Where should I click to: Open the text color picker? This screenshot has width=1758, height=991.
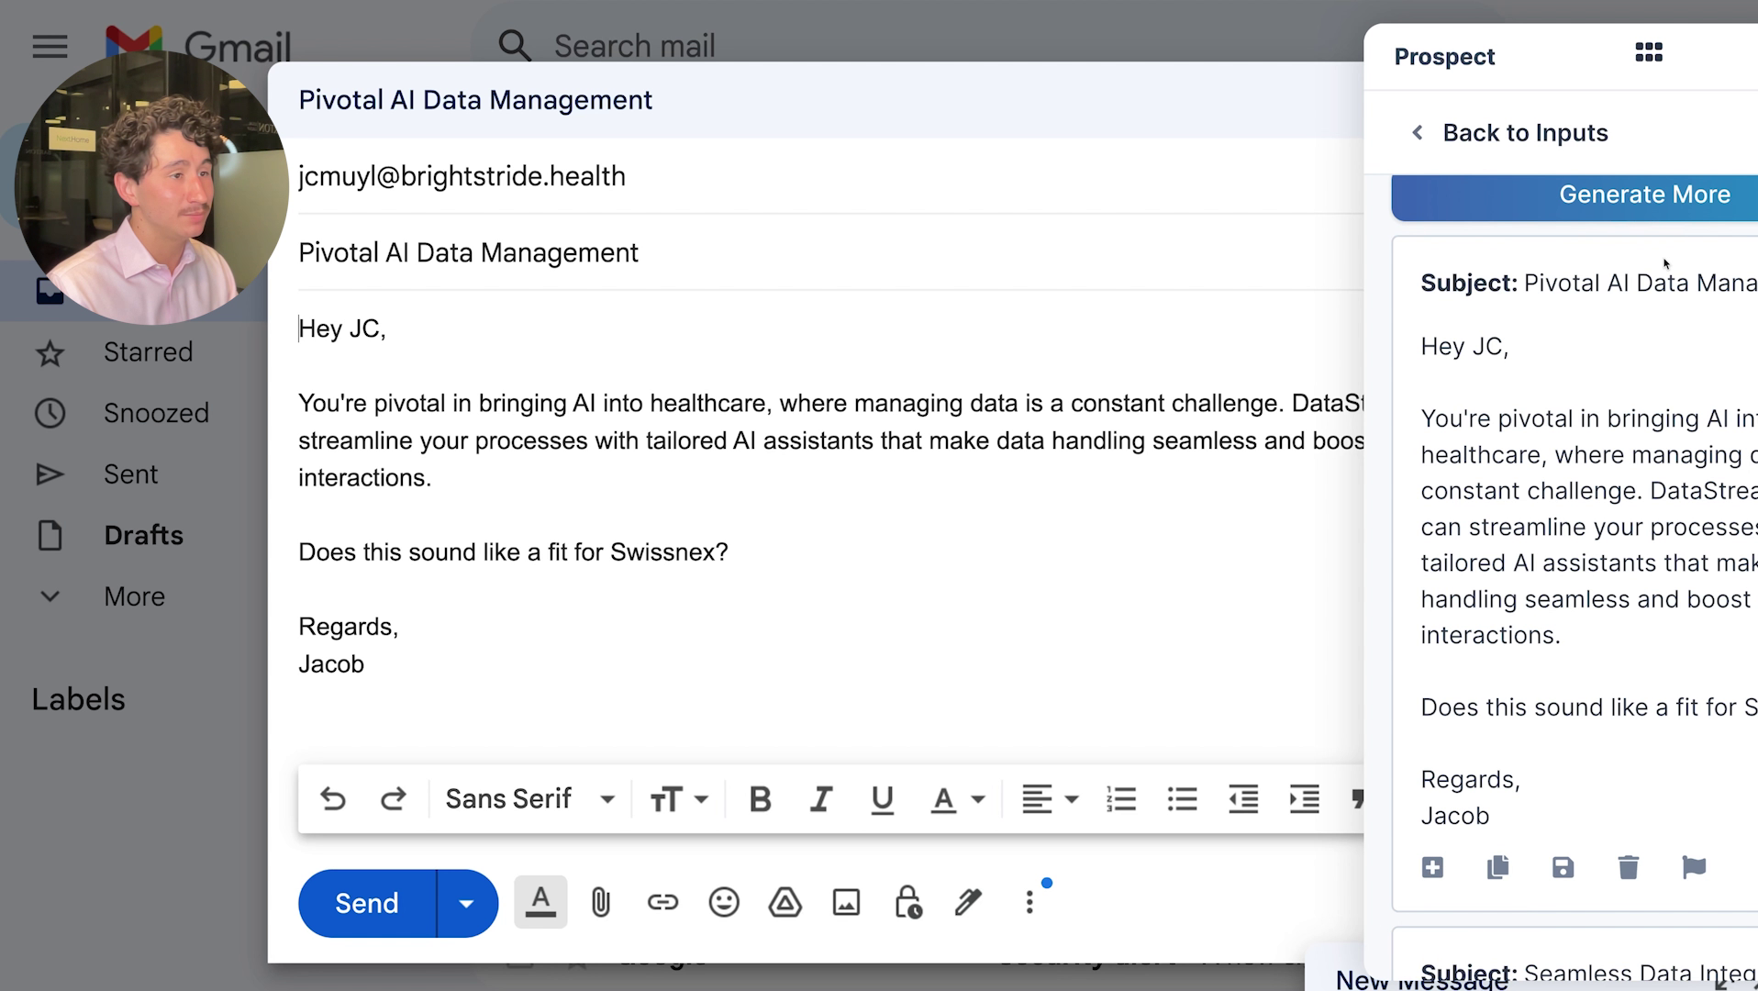[x=958, y=799]
